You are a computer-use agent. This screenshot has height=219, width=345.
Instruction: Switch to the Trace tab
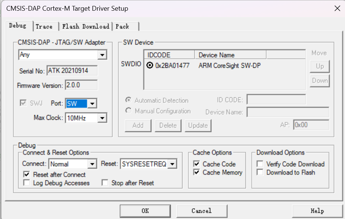coord(44,27)
